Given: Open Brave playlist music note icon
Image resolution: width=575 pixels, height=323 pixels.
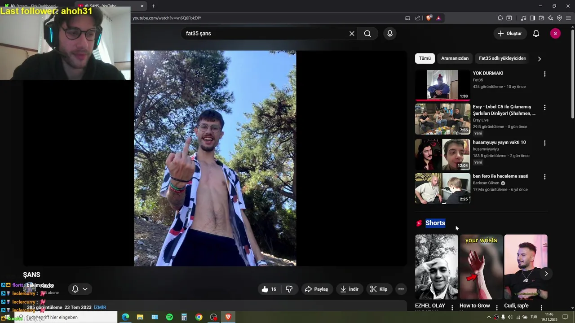Looking at the screenshot, I should pyautogui.click(x=523, y=18).
